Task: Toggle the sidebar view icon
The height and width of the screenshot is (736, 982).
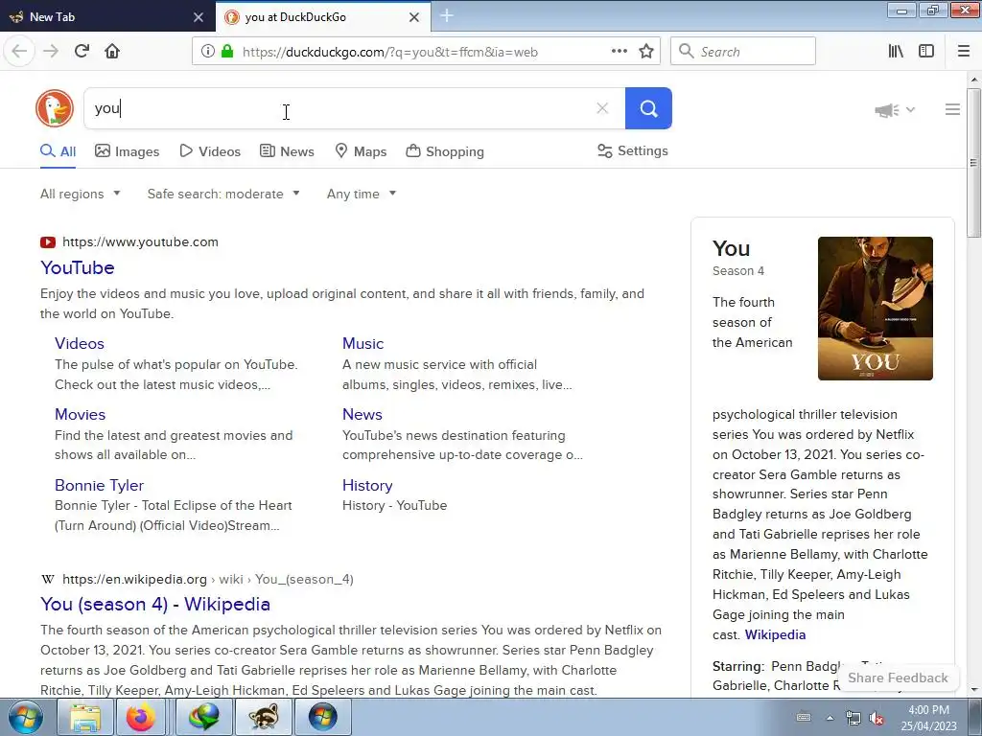Action: (x=926, y=52)
